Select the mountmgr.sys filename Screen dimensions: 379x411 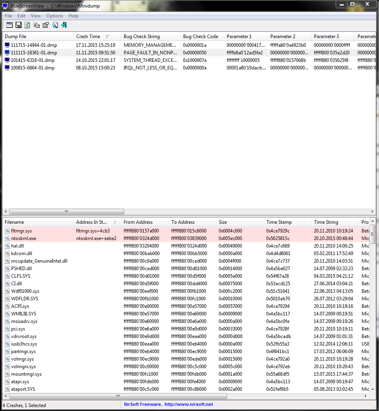pos(27,375)
